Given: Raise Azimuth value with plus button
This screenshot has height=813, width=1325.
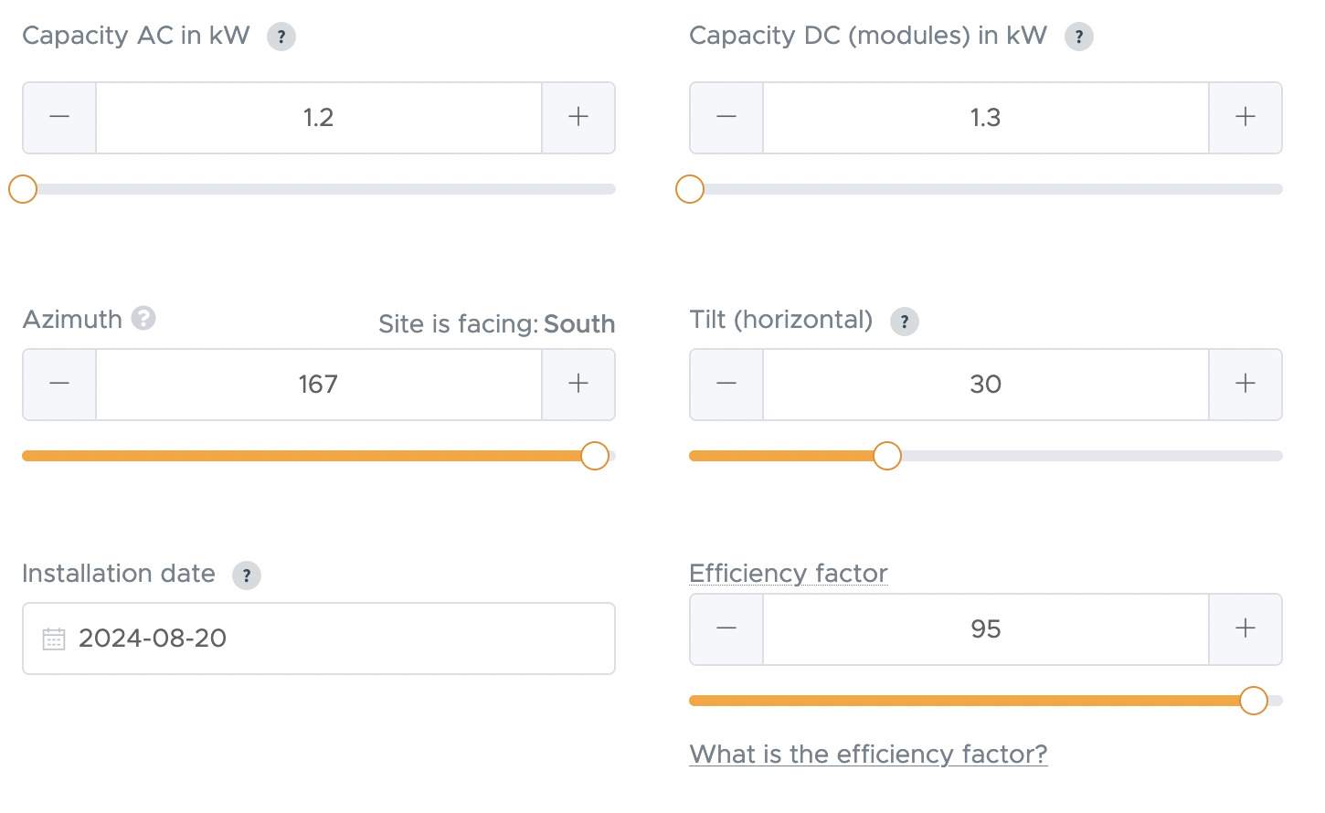Looking at the screenshot, I should click(x=578, y=385).
